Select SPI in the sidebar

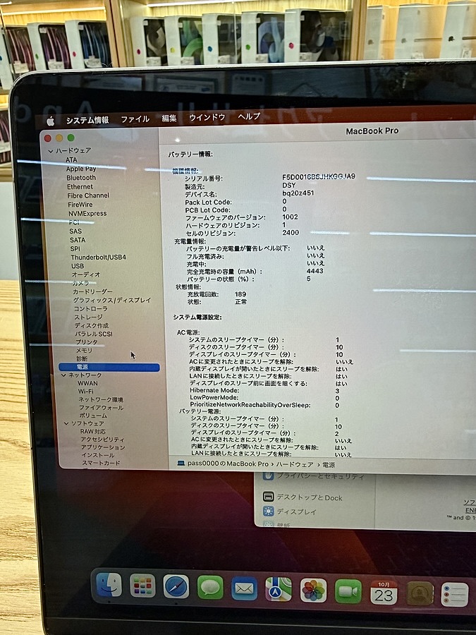pyautogui.click(x=75, y=249)
